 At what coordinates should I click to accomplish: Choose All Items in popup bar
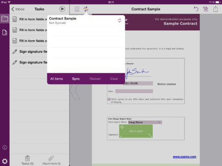[x=56, y=79]
